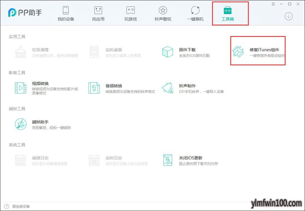Switch to 我的设备 tab label
Viewport: 305px width, 211px height.
(66, 19)
